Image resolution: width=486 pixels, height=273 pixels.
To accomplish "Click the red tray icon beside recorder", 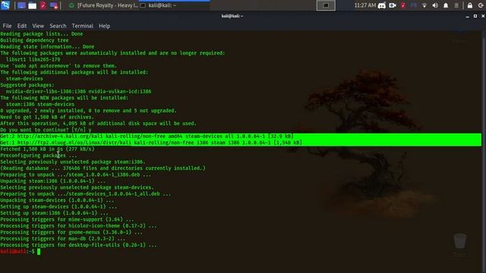I will 403,5.
